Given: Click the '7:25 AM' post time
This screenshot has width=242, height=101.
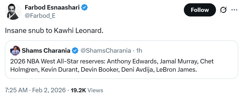Looking at the screenshot, I should 16,90.
